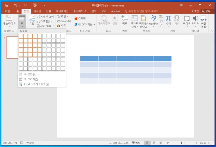Image resolution: width=216 pixels, height=147 pixels.
Task: Click the SmartArt button
Action: (x=64, y=21)
